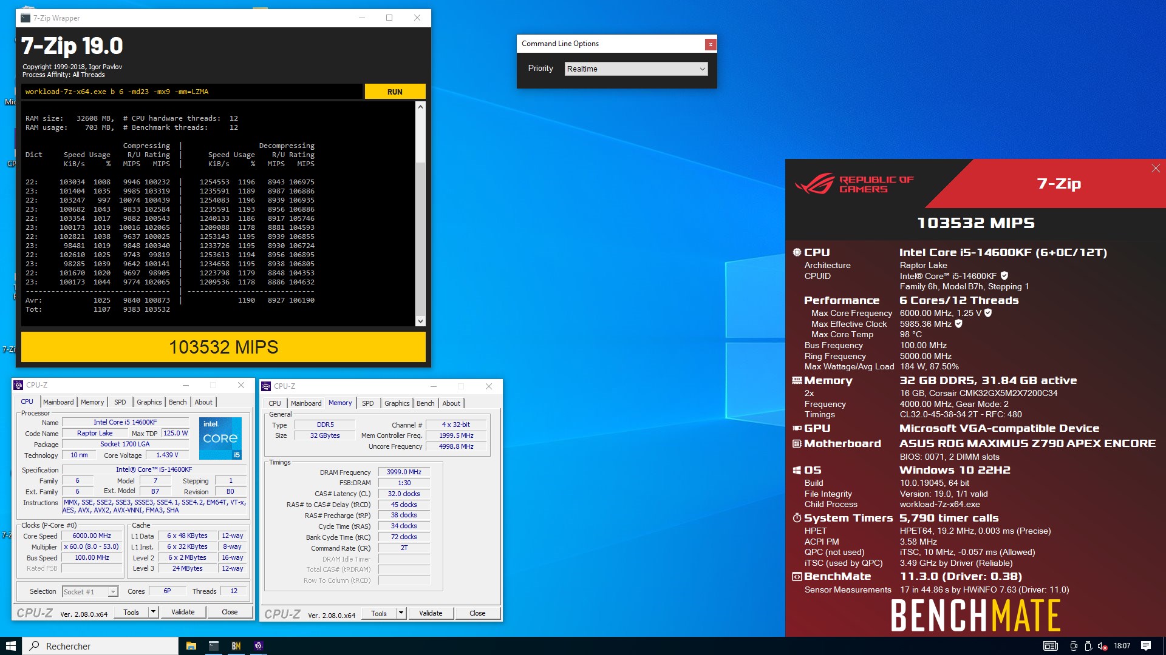The height and width of the screenshot is (655, 1166).
Task: Click Close button in right CPU-Z window
Action: pos(477,614)
